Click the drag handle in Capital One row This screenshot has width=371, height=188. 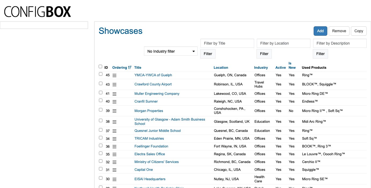(x=114, y=170)
